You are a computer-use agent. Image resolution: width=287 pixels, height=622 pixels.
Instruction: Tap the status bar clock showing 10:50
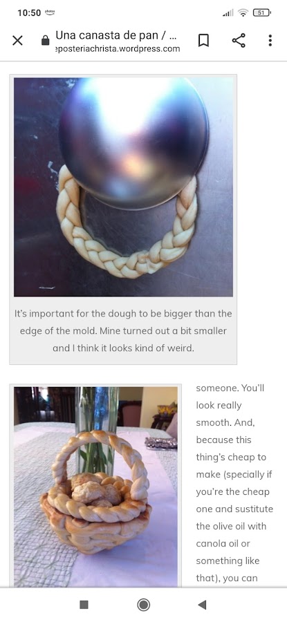(x=29, y=12)
